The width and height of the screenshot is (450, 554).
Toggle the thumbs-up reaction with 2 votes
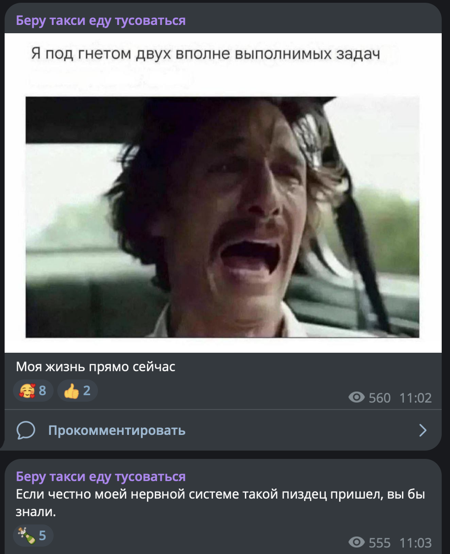[77, 391]
